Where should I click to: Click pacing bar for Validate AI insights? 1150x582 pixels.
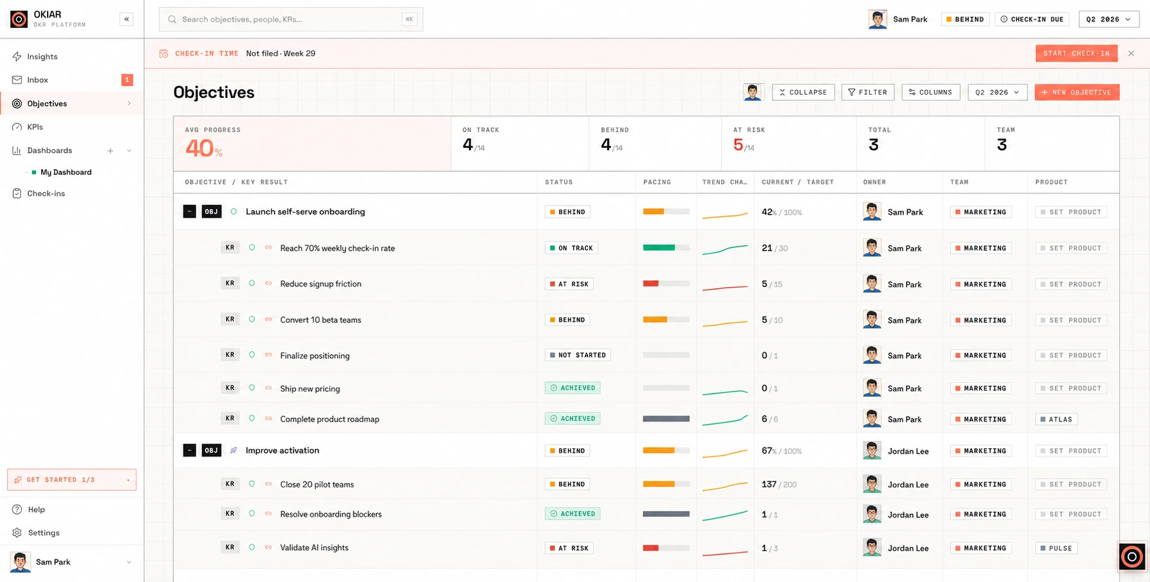click(666, 548)
